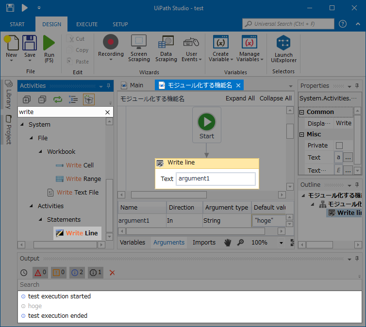
Task: Open the designer tabs list dropdown
Action: pos(291,86)
